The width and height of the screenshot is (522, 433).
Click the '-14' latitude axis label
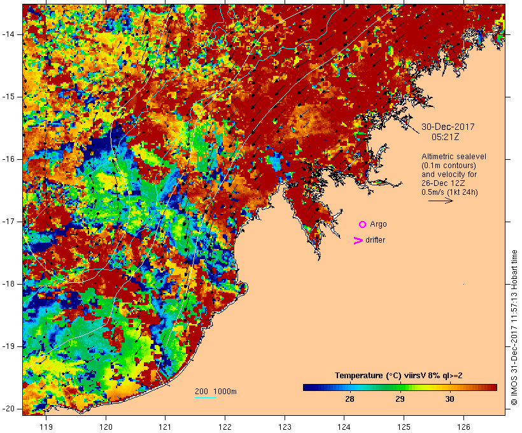click(8, 34)
